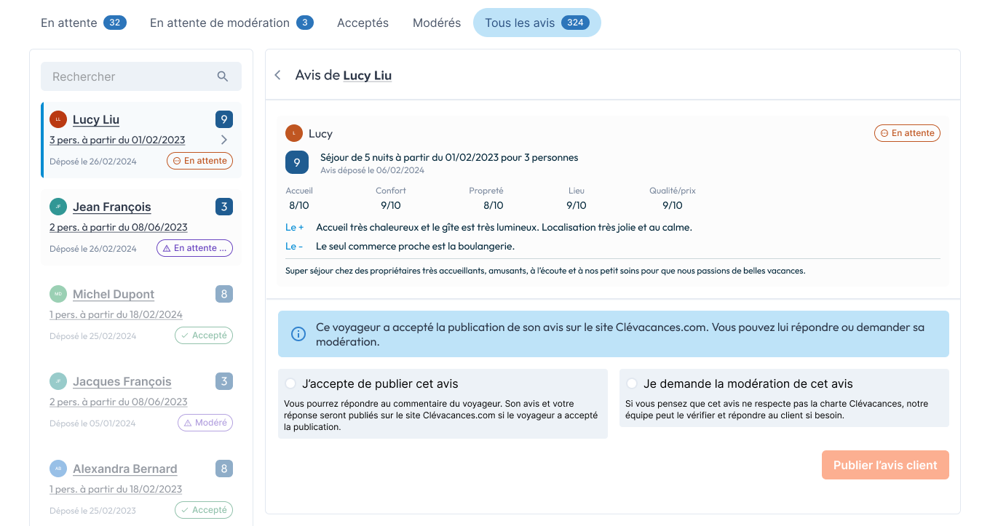990x526 pixels.
Task: Select the Tous les avis tab
Action: pyautogui.click(x=537, y=23)
